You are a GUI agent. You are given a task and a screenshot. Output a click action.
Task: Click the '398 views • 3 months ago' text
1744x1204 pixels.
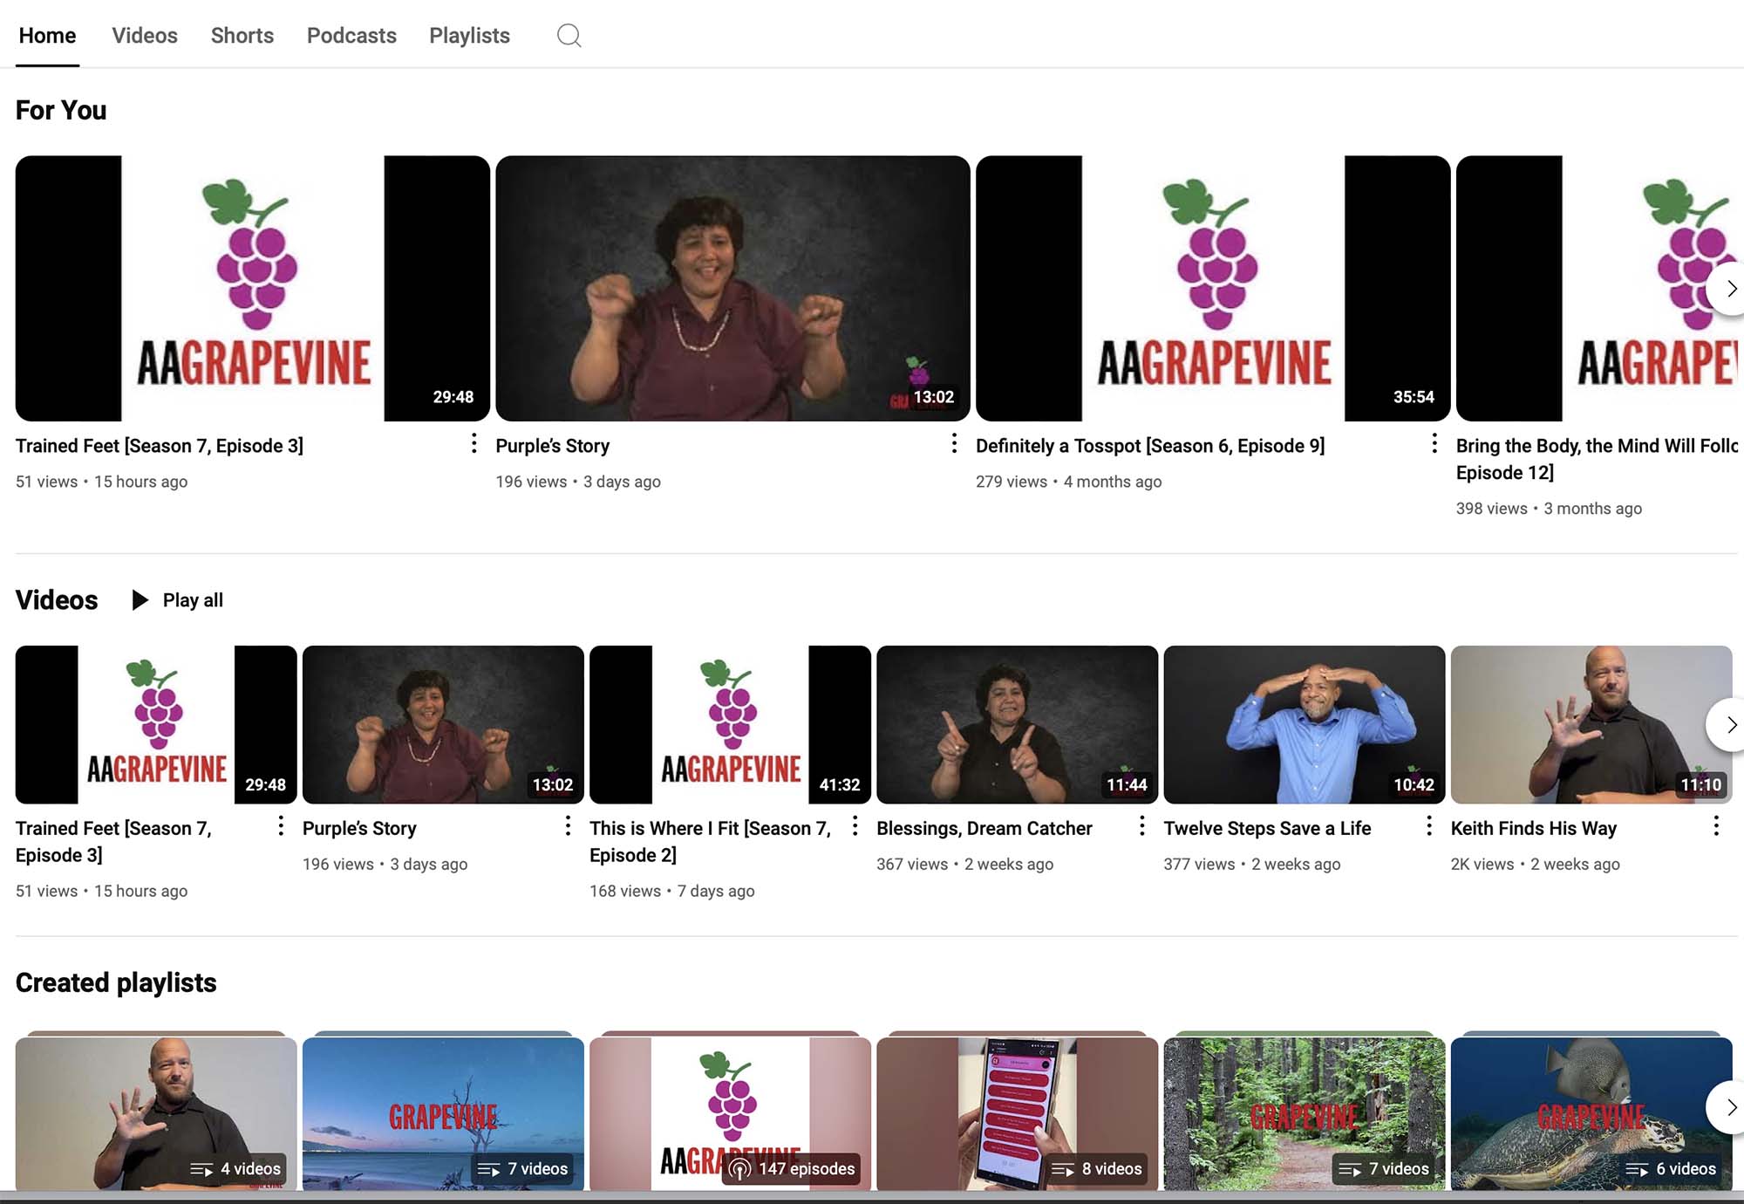[x=1549, y=509]
